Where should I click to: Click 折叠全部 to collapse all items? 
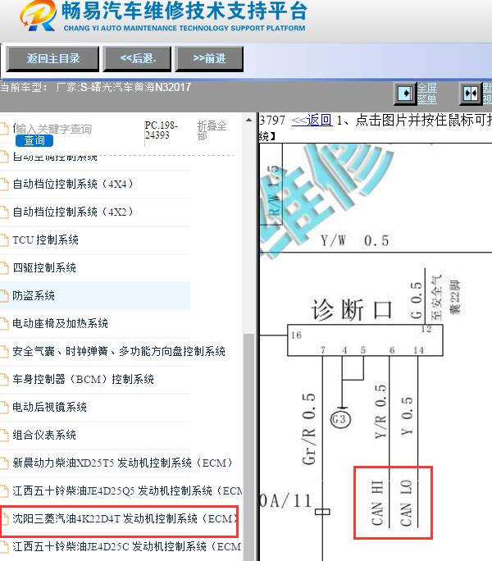[212, 130]
